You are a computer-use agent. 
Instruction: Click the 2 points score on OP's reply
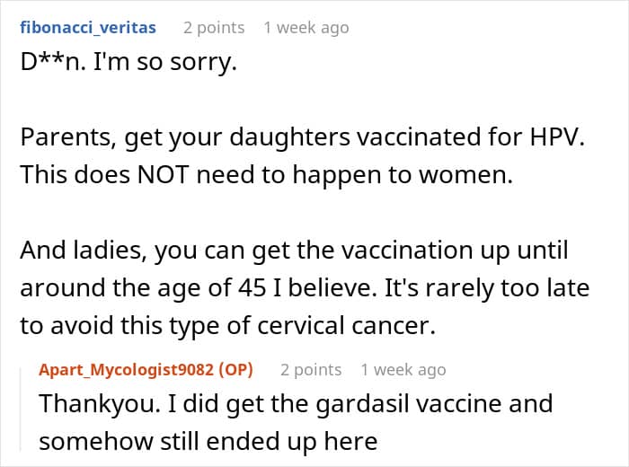coord(311,370)
